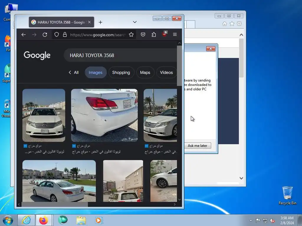The height and width of the screenshot is (226, 302).
Task: Open clock showing 3:58 AM
Action: [x=287, y=220]
